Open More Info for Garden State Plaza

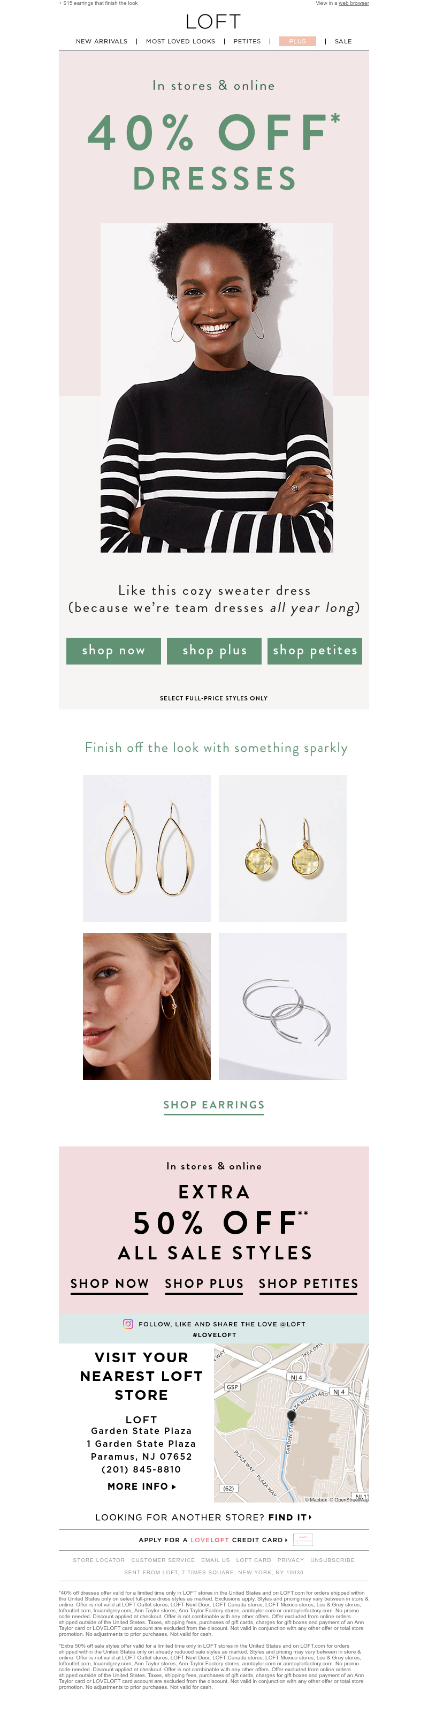(x=141, y=1485)
